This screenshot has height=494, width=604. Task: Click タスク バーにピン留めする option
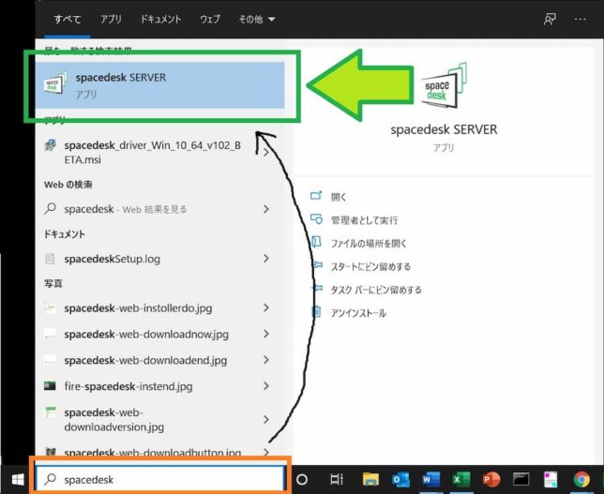click(x=376, y=290)
